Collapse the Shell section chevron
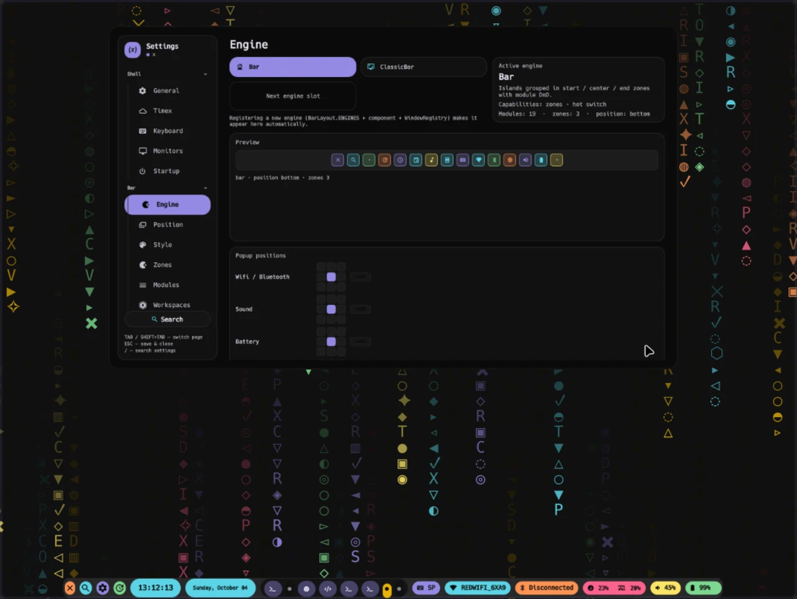 [x=205, y=74]
